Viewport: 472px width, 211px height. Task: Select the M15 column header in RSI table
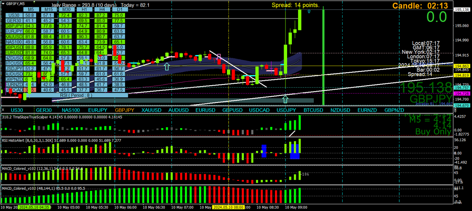click(x=48, y=9)
